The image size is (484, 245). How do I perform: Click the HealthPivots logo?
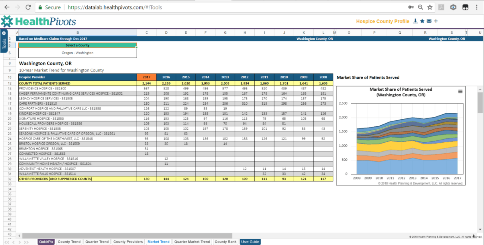click(39, 21)
